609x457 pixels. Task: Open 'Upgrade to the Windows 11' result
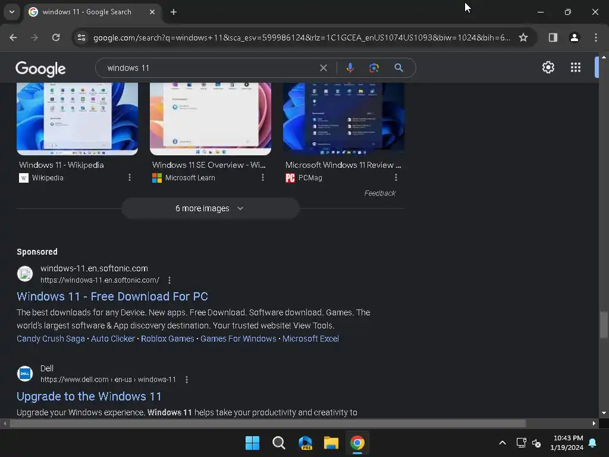click(89, 396)
